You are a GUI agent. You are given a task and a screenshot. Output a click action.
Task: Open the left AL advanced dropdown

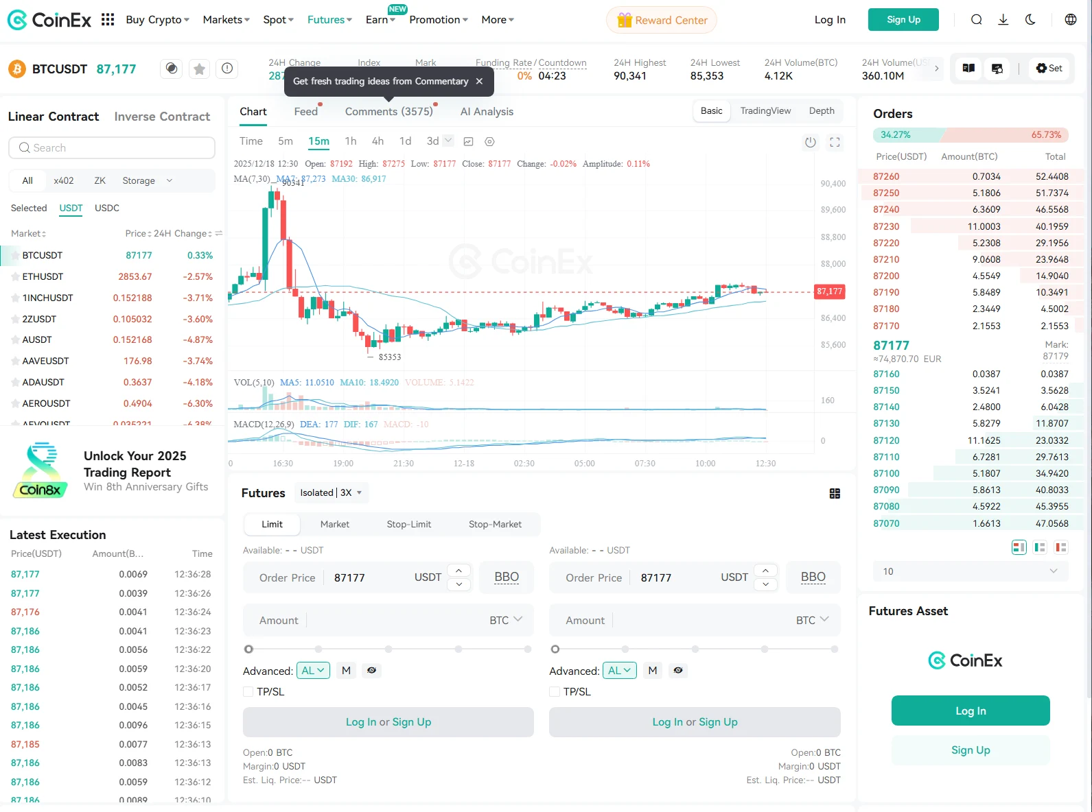coord(313,671)
